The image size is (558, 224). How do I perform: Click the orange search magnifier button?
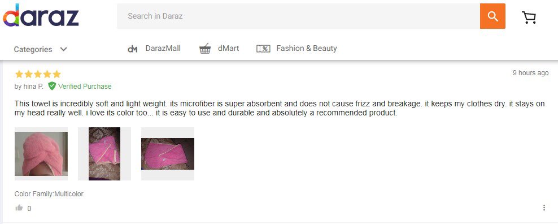click(x=492, y=16)
